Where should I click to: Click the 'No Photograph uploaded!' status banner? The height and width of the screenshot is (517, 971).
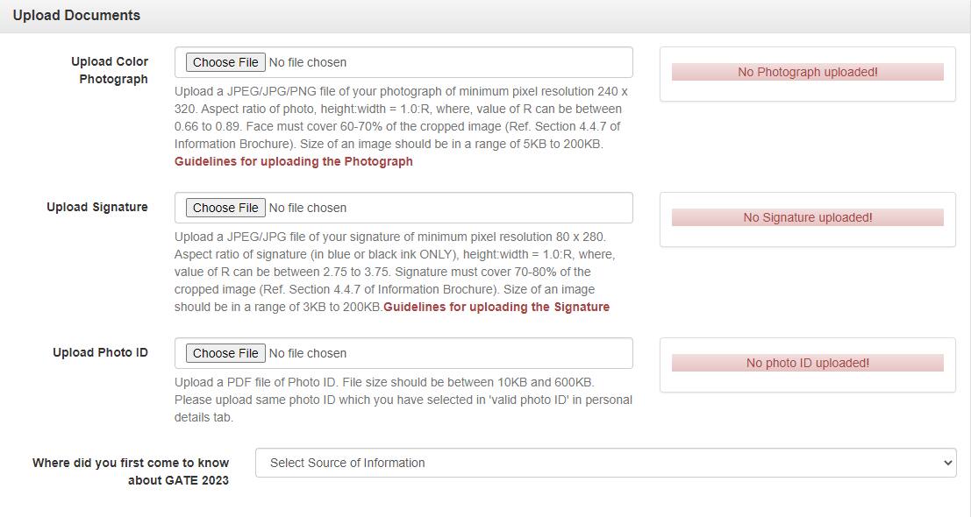click(808, 72)
